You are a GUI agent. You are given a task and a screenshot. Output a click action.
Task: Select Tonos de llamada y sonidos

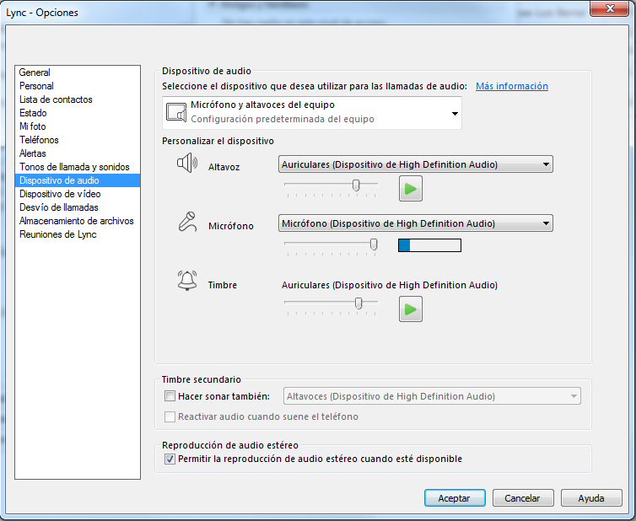pos(78,167)
